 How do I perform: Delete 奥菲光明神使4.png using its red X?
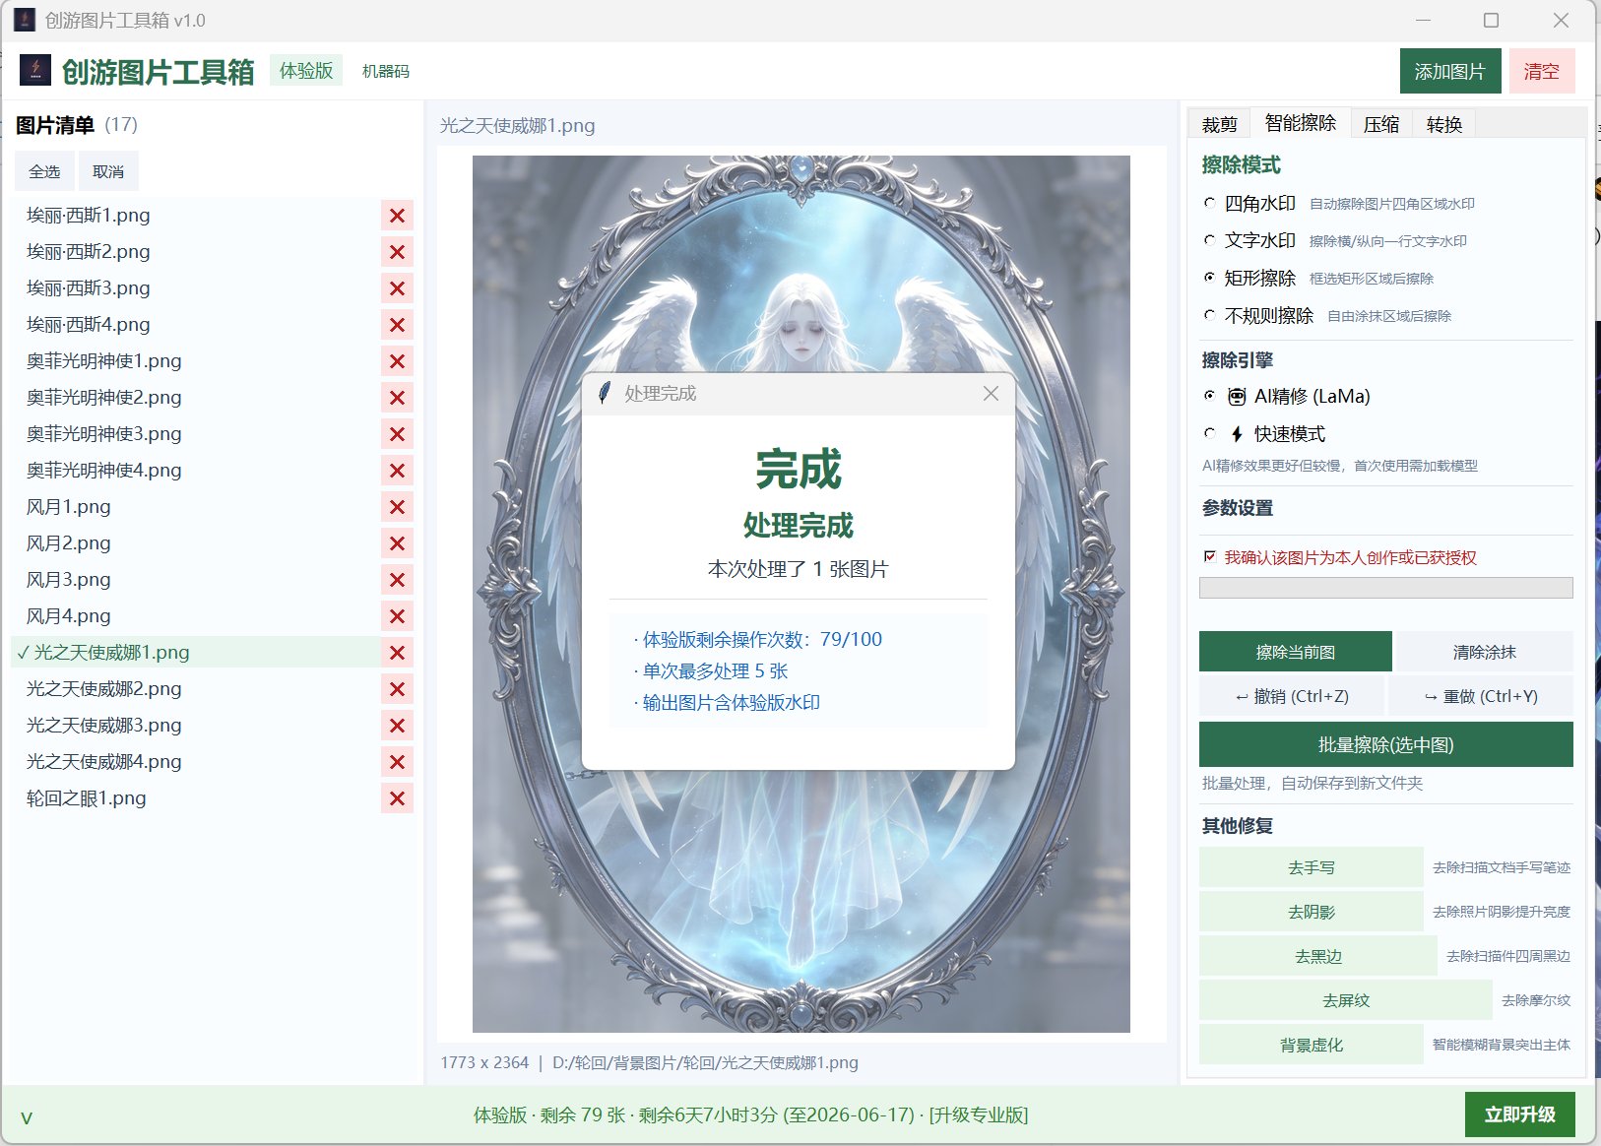pyautogui.click(x=397, y=471)
